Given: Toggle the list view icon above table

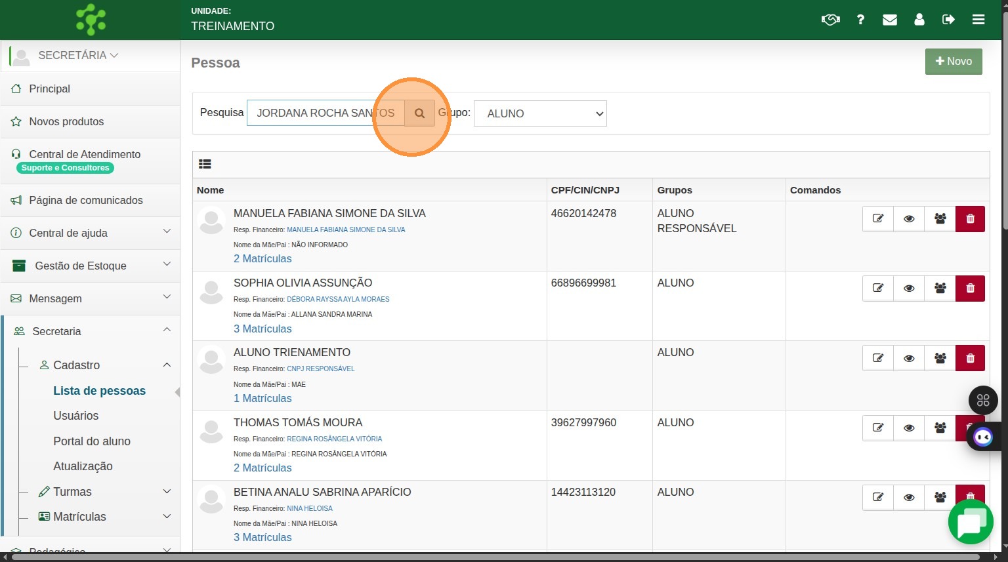Looking at the screenshot, I should (x=205, y=165).
